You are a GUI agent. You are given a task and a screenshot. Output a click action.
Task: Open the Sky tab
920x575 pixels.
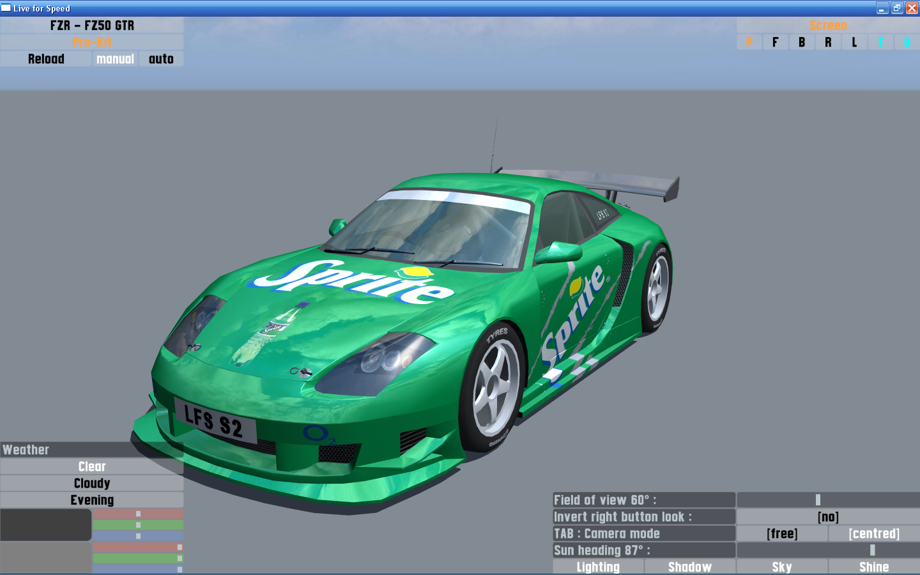pos(782,567)
